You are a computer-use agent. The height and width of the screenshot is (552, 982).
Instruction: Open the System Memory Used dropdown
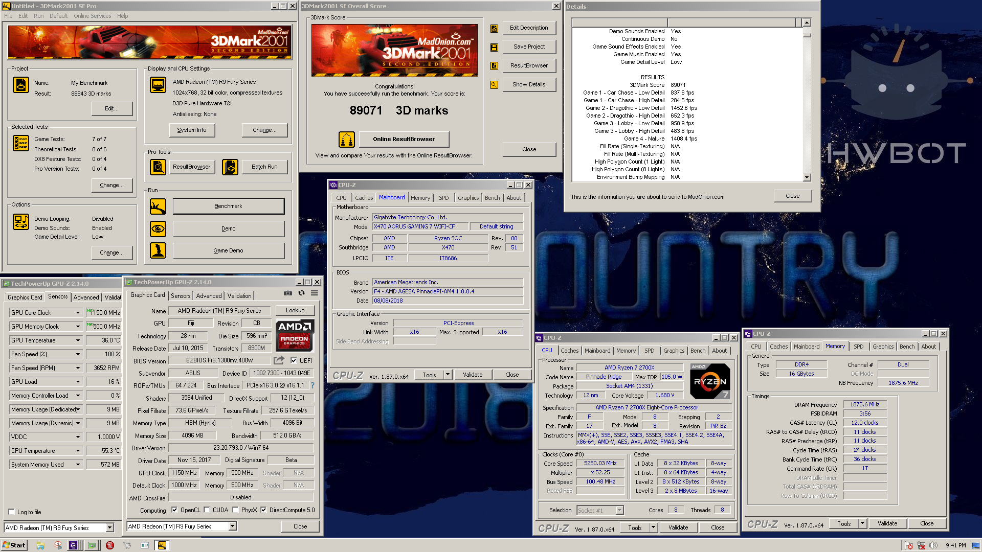[78, 465]
